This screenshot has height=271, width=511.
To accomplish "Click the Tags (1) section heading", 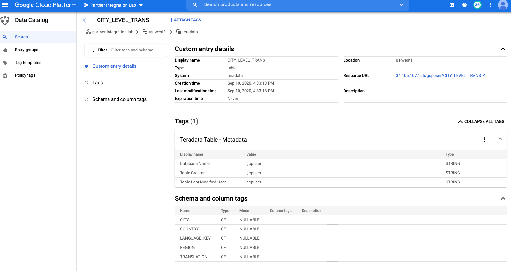I will (x=186, y=121).
